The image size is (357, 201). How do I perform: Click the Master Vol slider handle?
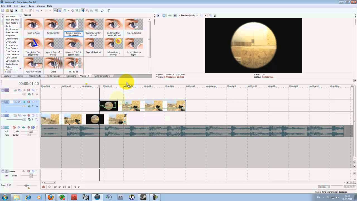point(31,176)
